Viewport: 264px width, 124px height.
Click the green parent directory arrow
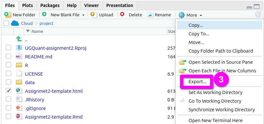19,39
